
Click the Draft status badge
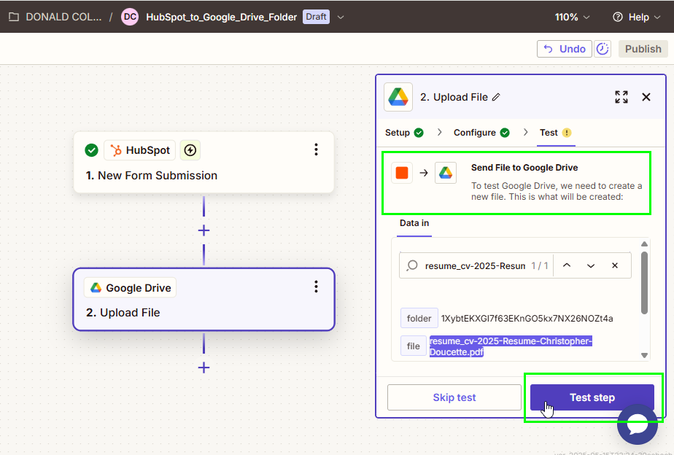[x=316, y=17]
